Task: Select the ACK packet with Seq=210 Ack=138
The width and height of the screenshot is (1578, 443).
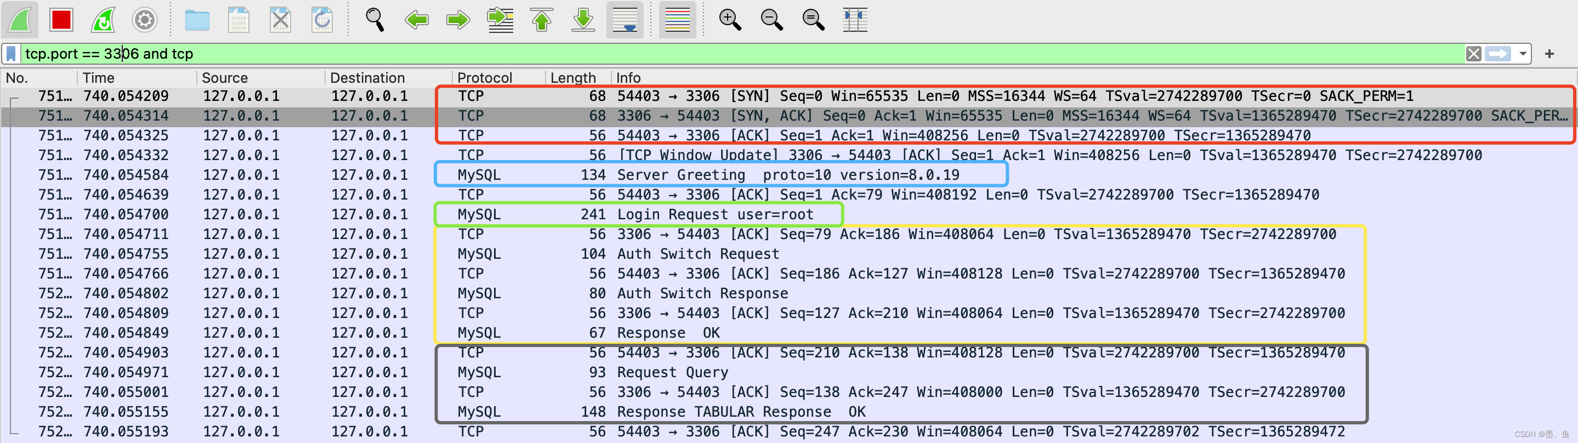Action: point(789,353)
